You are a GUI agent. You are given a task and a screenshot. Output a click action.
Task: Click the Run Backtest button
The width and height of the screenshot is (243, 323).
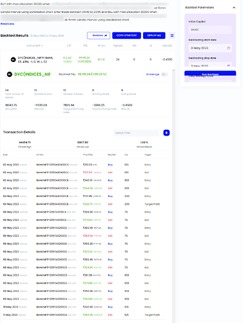pyautogui.click(x=210, y=74)
